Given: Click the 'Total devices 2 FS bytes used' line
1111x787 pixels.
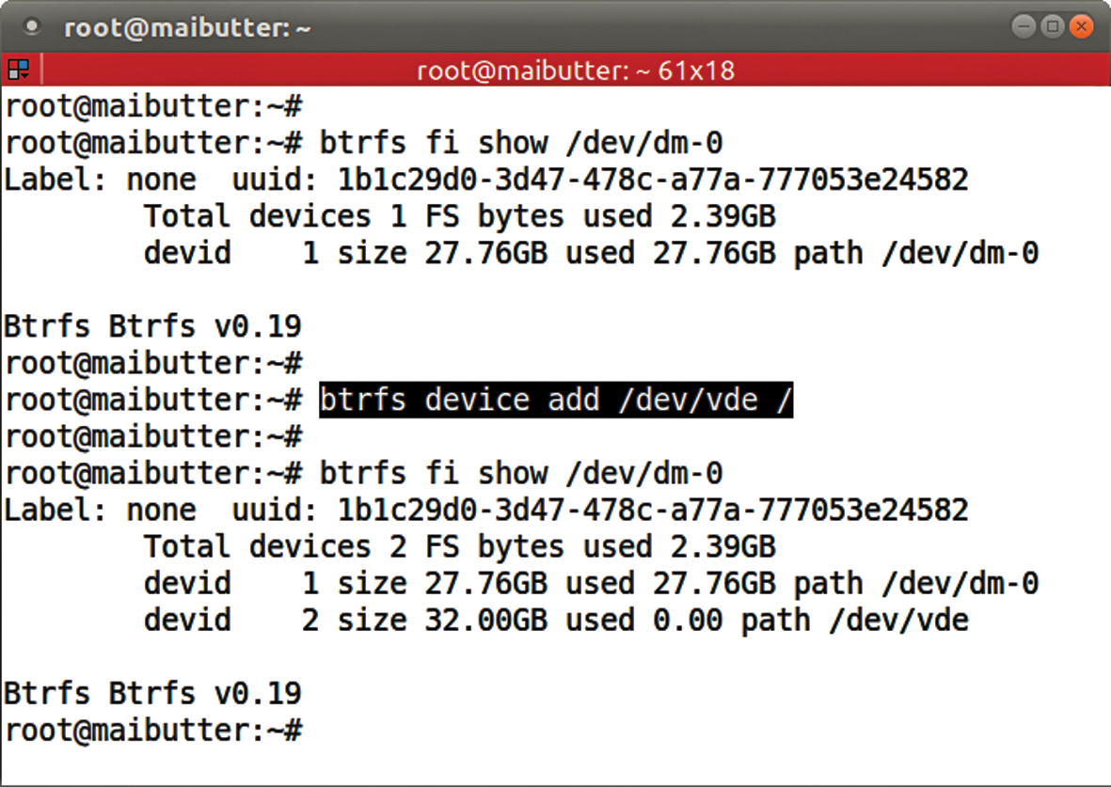Looking at the screenshot, I should click(x=460, y=547).
